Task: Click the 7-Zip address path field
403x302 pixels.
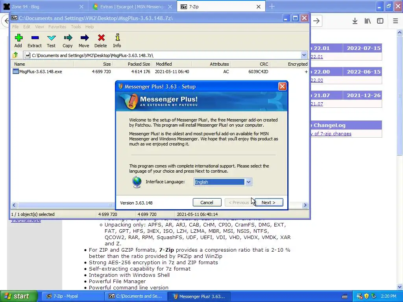Action: coord(166,55)
